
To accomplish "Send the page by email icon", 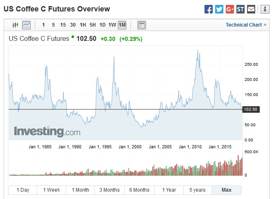I will pyautogui.click(x=251, y=9).
